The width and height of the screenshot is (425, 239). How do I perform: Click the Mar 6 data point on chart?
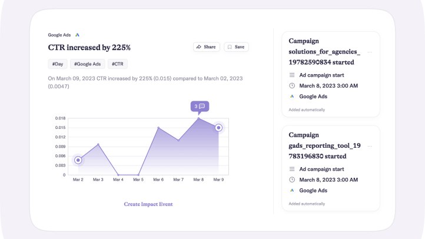(158, 128)
